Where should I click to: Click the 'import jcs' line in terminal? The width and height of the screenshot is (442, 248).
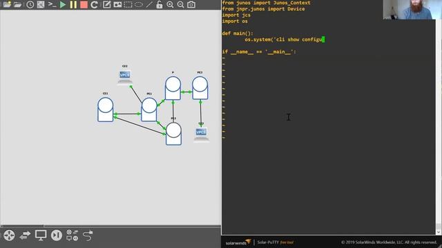236,15
